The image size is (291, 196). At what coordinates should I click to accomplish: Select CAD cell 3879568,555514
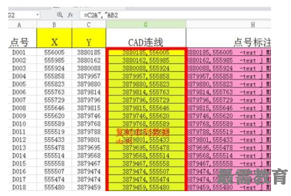coord(146,156)
